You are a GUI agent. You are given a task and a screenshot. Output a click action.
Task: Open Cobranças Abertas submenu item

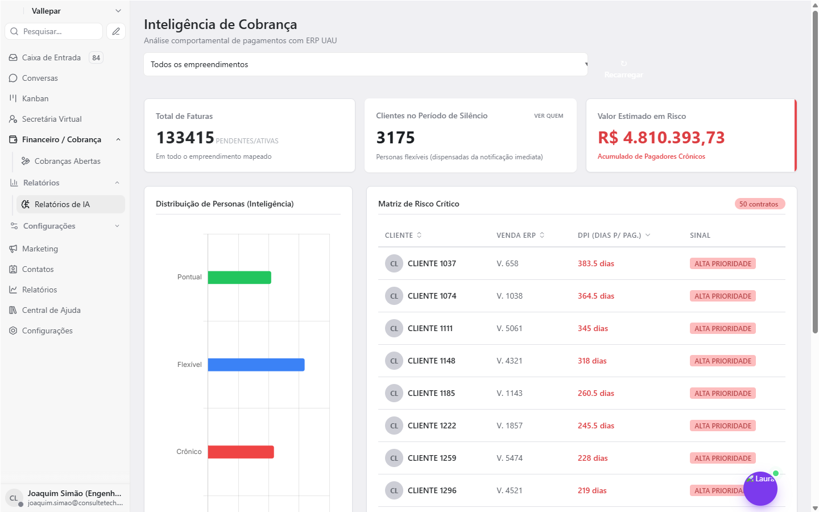(68, 161)
